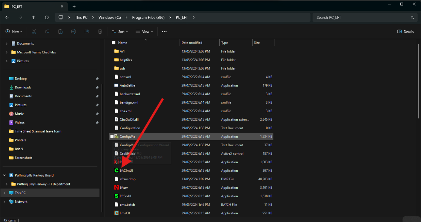Tick the ConfigWiz row checkbox
The height and width of the screenshot is (222, 421).
coord(112,137)
